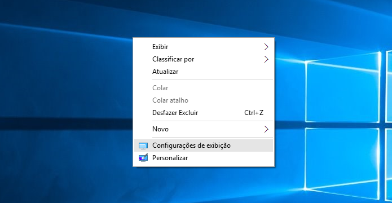Click the monitor icon beside Configurações de exibição

point(143,145)
